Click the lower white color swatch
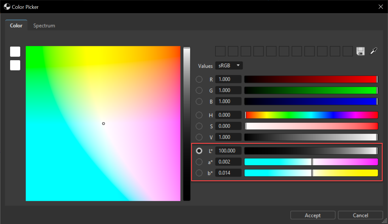This screenshot has width=388, height=224. pos(15,65)
